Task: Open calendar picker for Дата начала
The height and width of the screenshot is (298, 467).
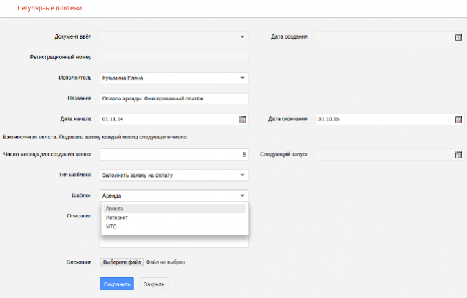Action: [242, 119]
